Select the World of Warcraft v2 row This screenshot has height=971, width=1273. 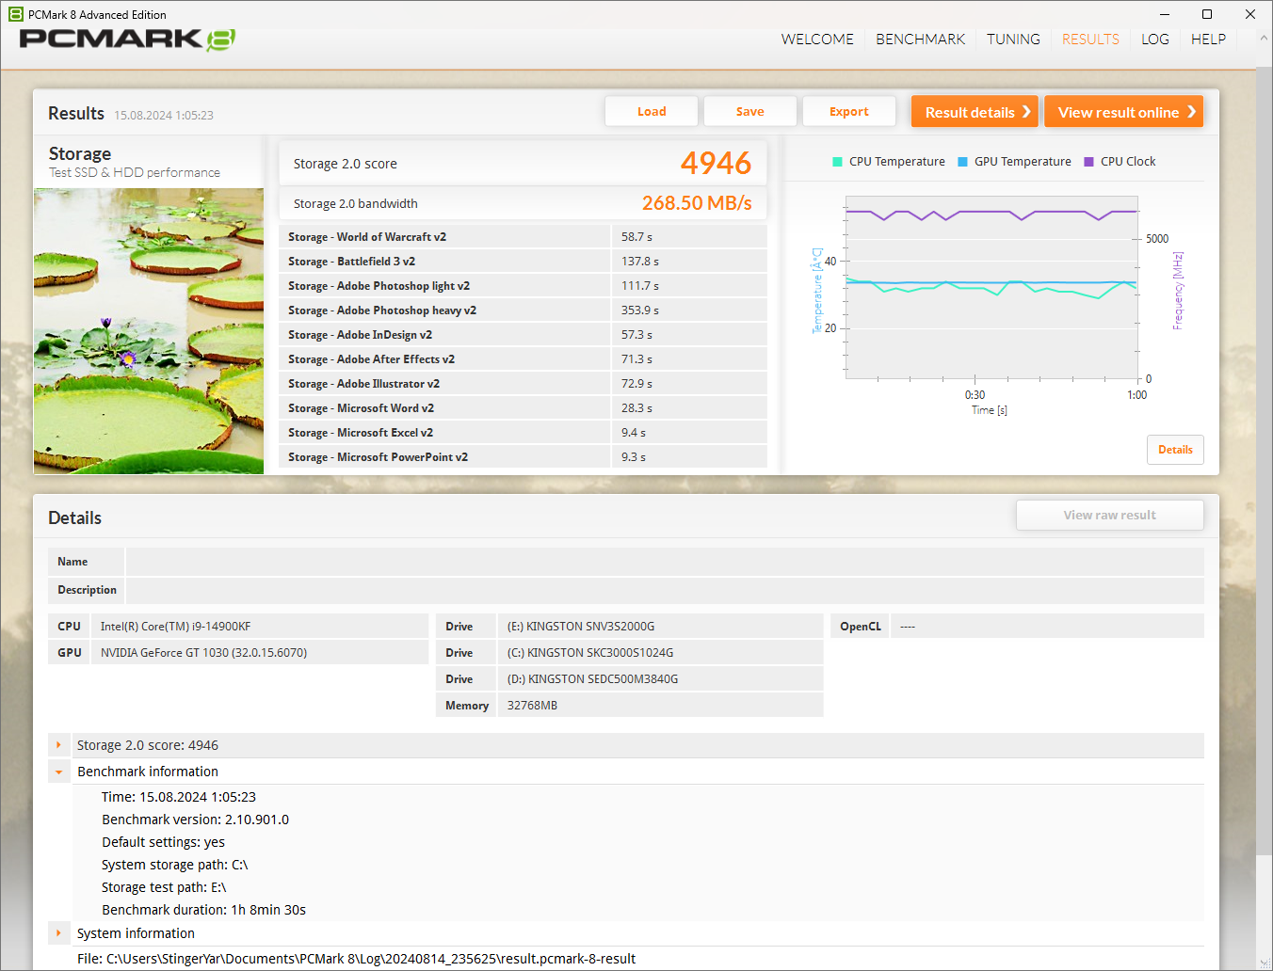pyautogui.click(x=523, y=237)
